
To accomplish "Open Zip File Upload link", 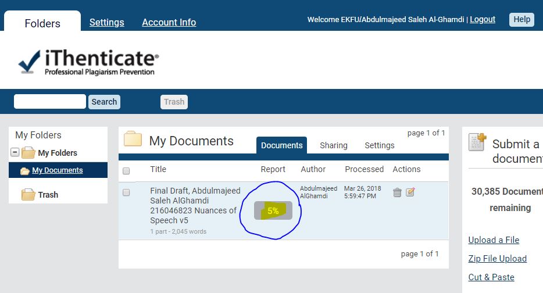I will [x=498, y=259].
